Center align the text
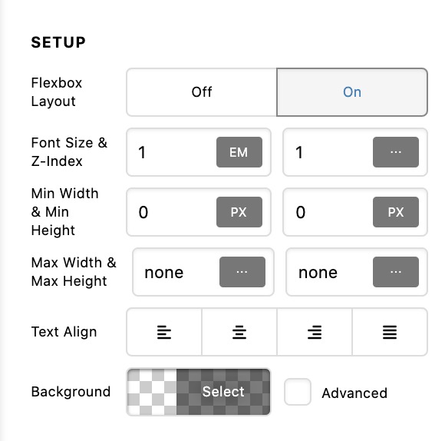The height and width of the screenshot is (441, 445). [239, 332]
